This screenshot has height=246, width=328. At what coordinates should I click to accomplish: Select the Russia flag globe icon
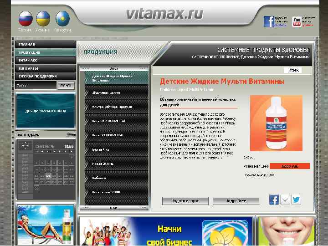pos(26,18)
